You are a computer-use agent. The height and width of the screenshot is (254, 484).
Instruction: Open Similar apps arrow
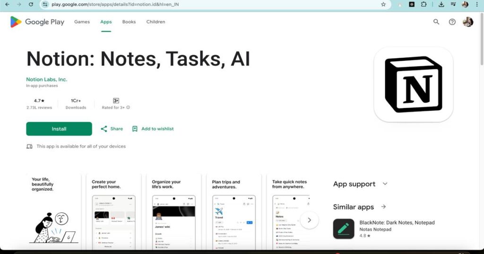click(x=383, y=207)
